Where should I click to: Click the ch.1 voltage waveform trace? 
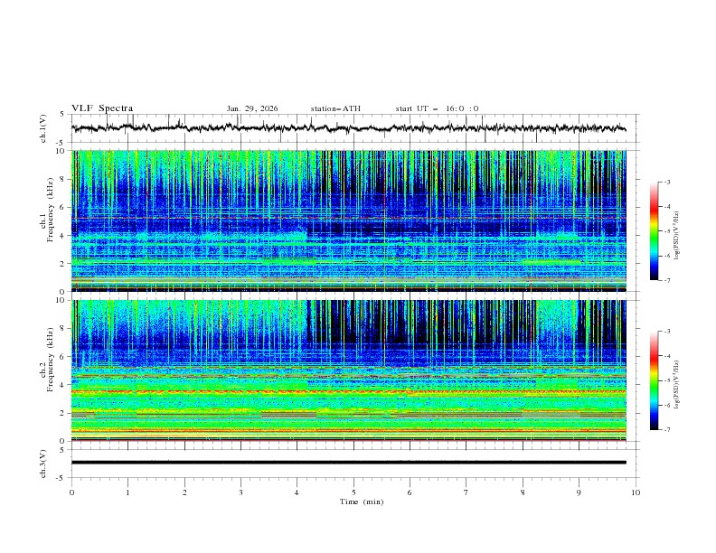pos(349,128)
